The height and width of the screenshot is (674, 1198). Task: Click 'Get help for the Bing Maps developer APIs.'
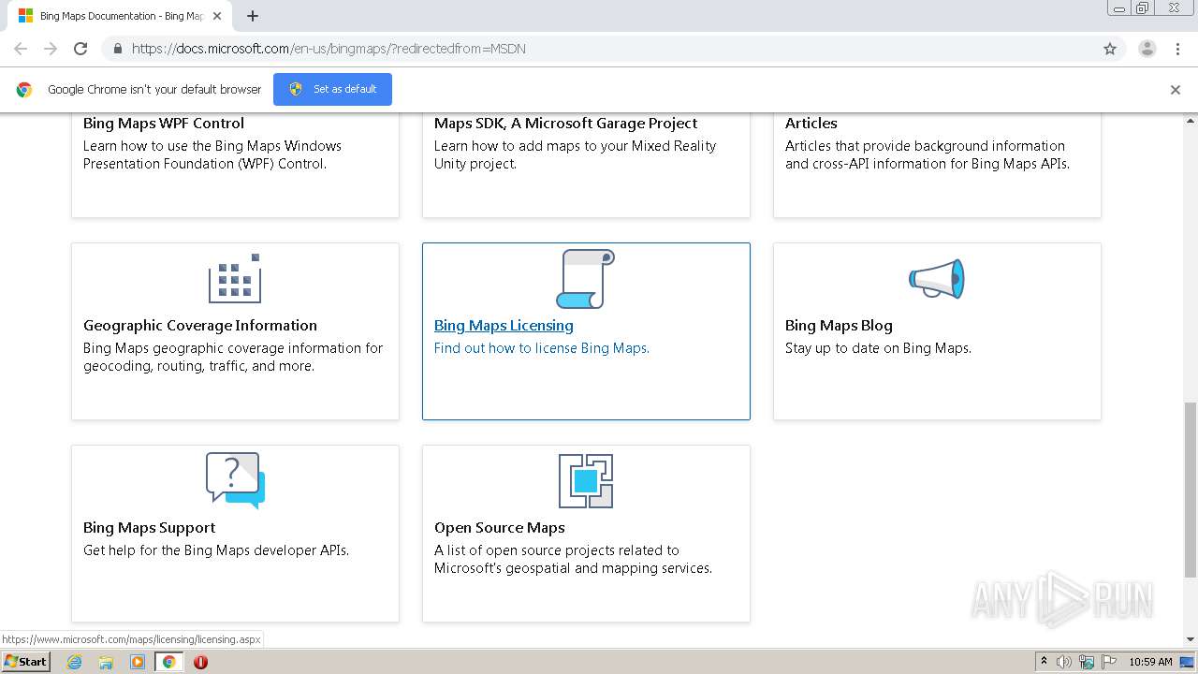216,550
